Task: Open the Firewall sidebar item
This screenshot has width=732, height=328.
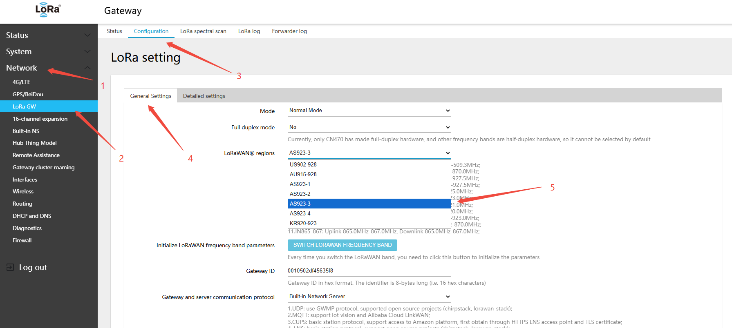Action: [22, 240]
